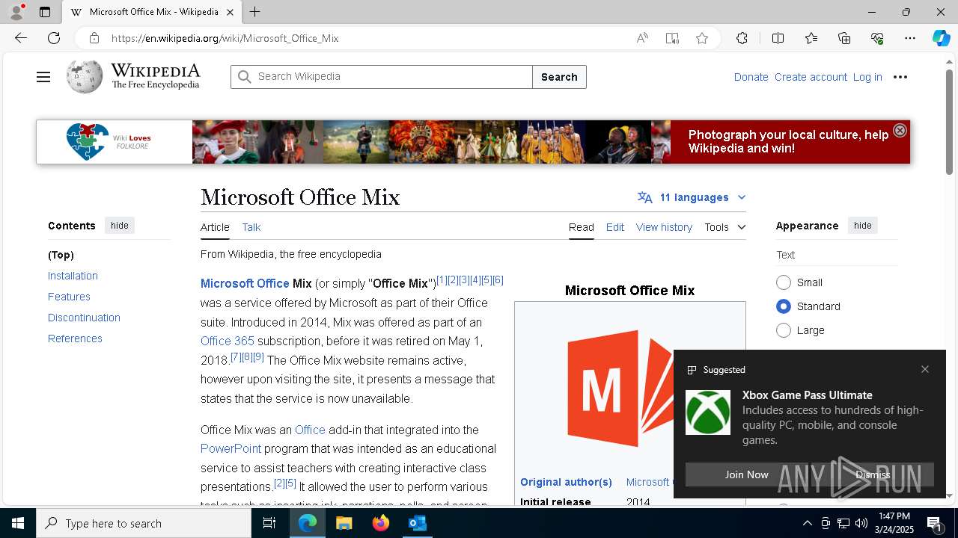View site information lock icon
This screenshot has height=538, width=958.
pyautogui.click(x=94, y=38)
